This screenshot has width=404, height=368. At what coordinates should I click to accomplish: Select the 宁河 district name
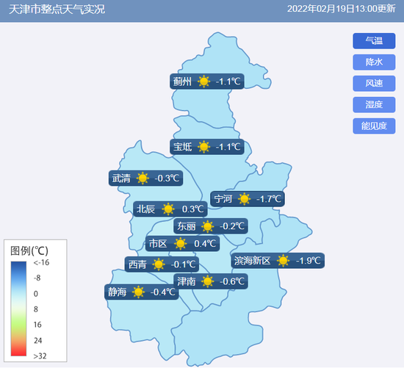click(x=223, y=199)
